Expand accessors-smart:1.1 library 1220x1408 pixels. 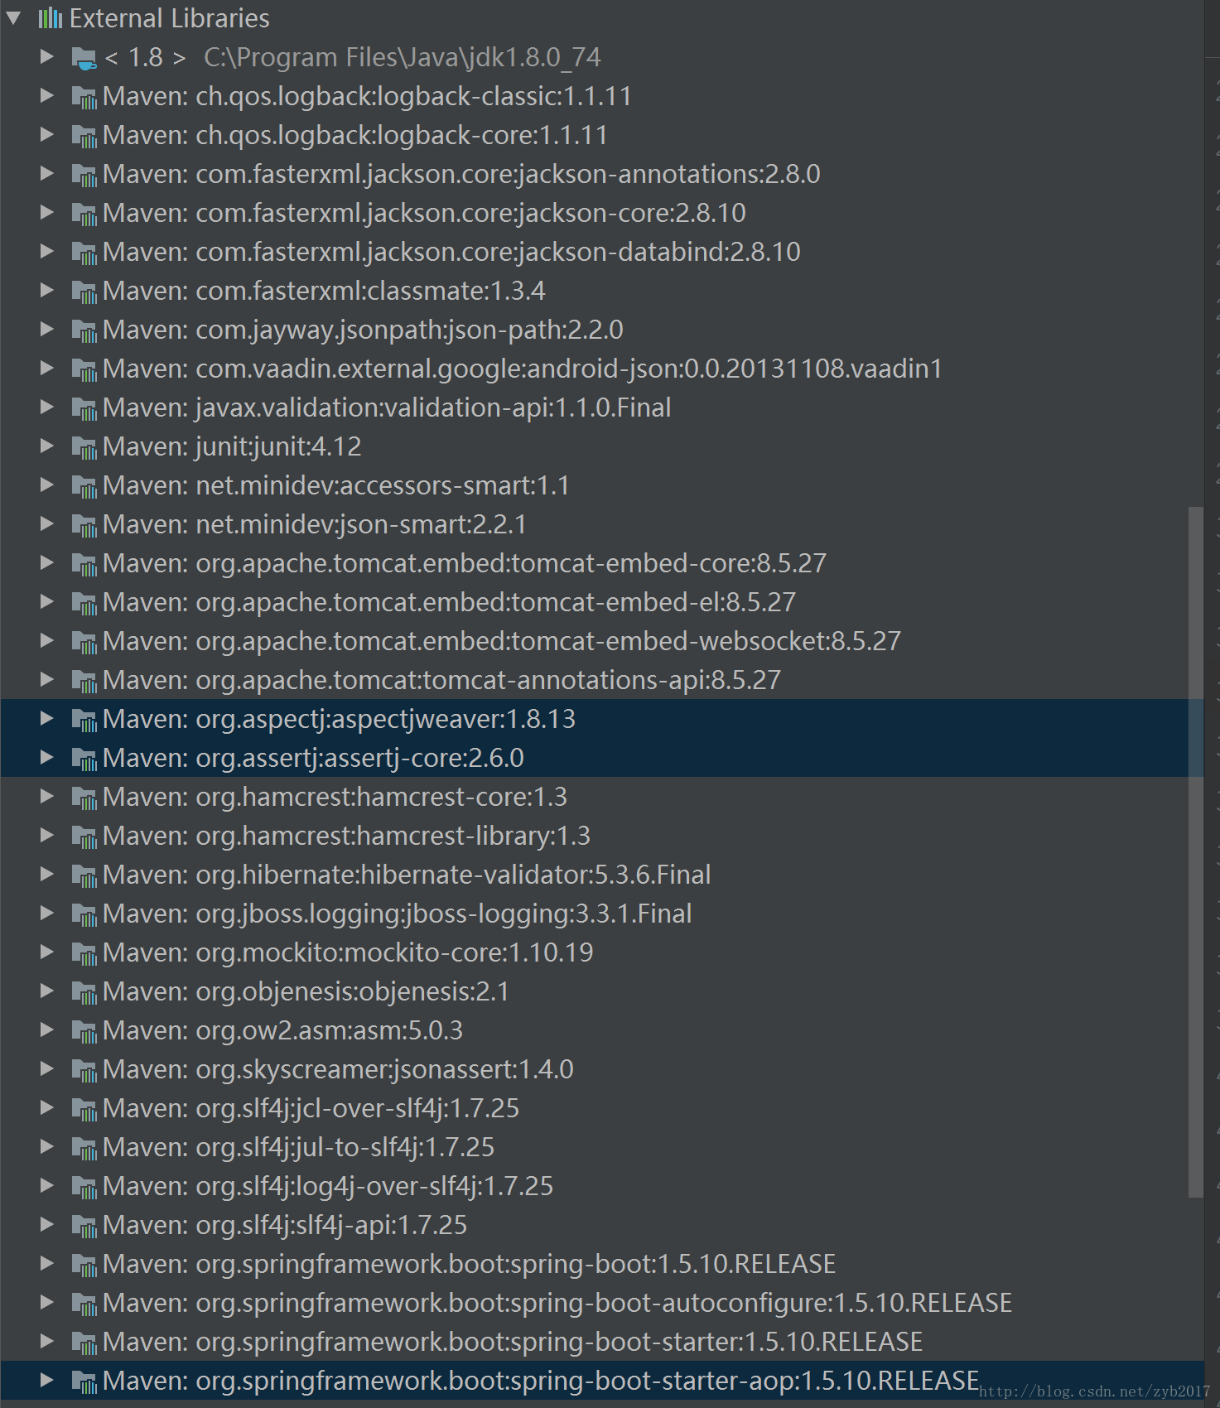click(47, 485)
